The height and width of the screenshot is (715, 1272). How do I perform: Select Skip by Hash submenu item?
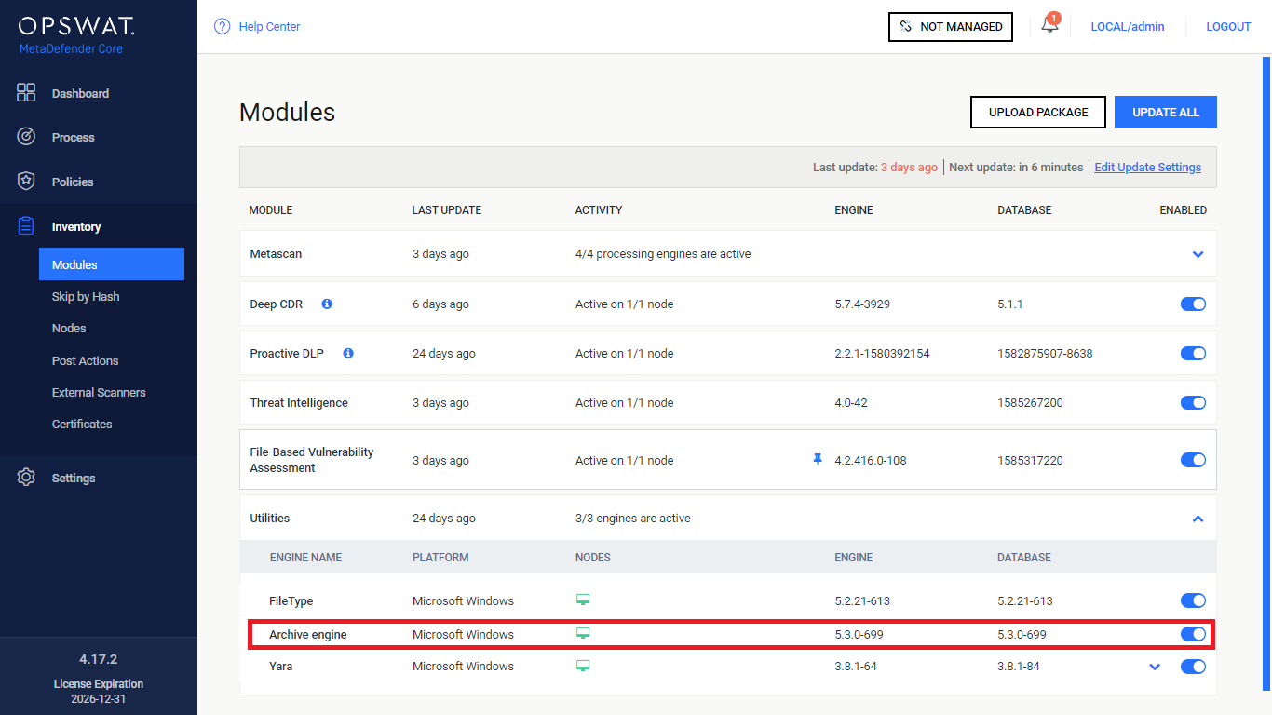click(86, 296)
